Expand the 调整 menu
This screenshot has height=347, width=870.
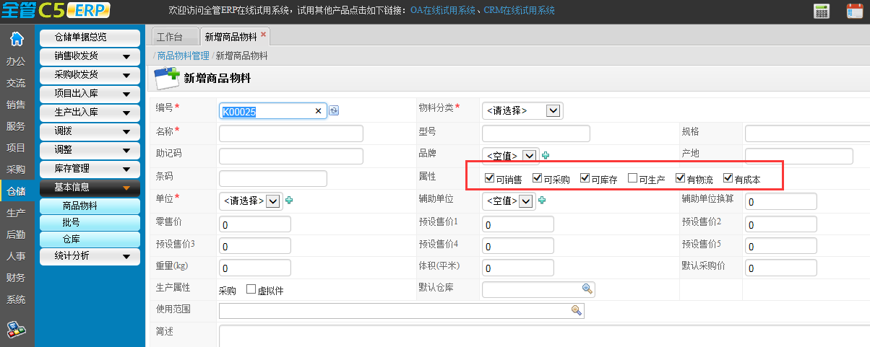click(x=90, y=150)
